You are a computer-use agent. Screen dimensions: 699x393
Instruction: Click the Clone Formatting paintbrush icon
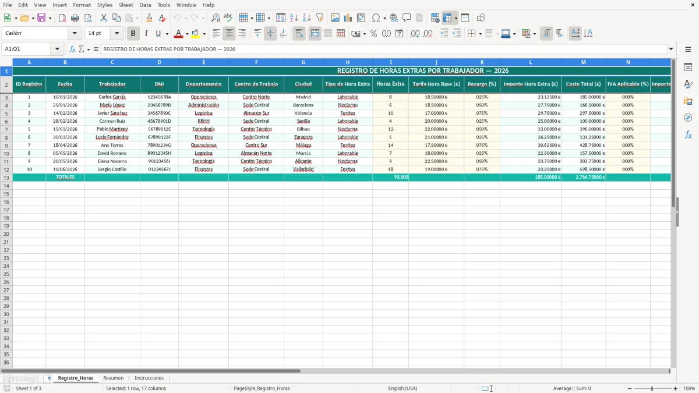click(149, 18)
